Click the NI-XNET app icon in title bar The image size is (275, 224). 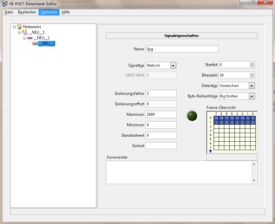5,4
